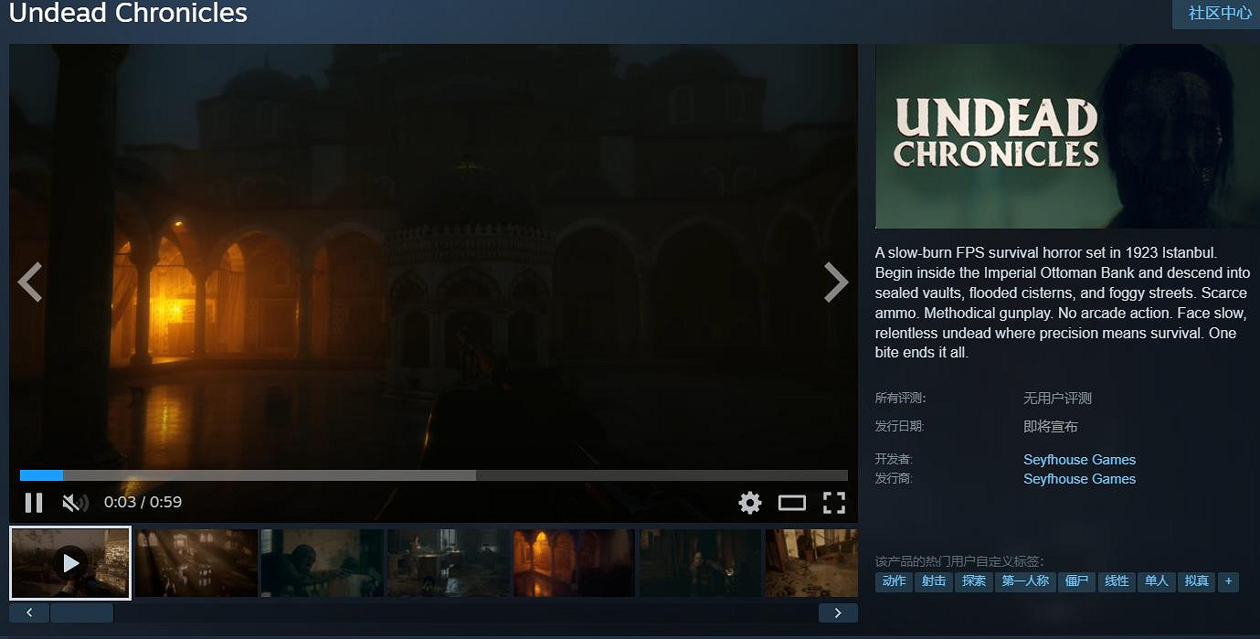
Task: Open the 社区中心 community hub
Action: pyautogui.click(x=1219, y=14)
